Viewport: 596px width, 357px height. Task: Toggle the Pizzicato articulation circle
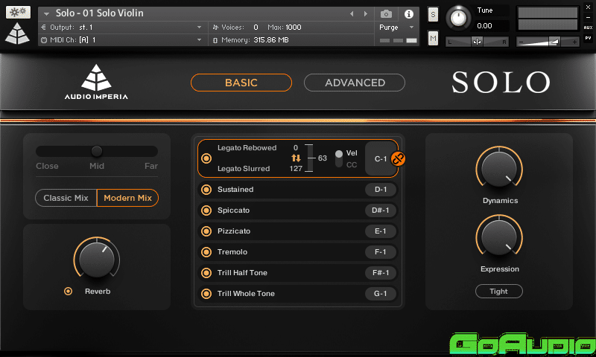[x=206, y=231]
